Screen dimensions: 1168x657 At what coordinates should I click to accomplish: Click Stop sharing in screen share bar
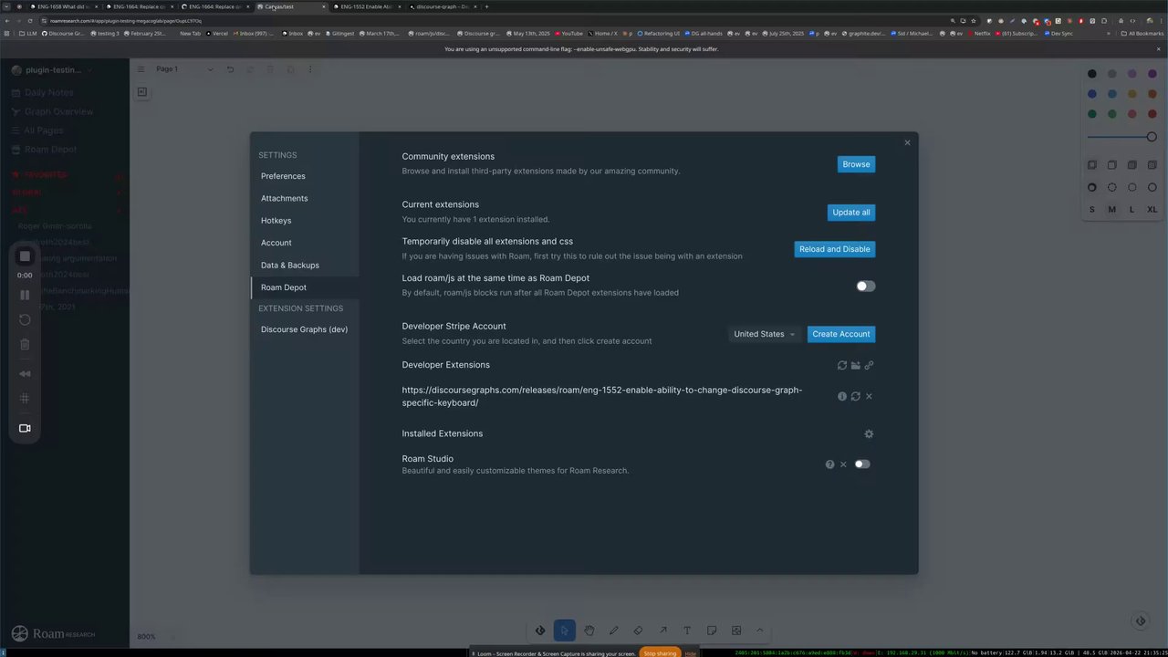point(660,653)
